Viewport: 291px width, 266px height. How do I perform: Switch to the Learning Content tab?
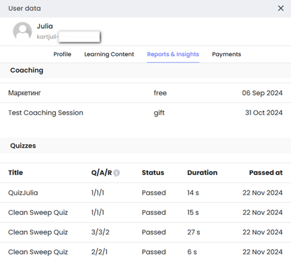(x=109, y=55)
